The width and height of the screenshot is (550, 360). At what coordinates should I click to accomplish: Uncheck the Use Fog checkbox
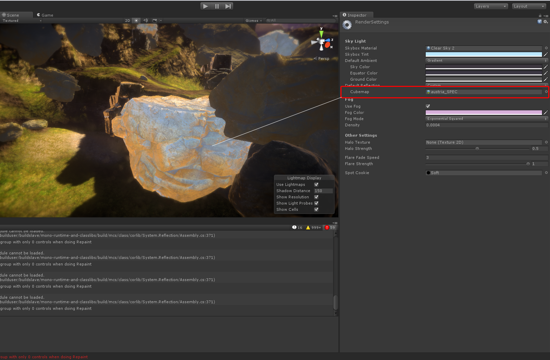click(x=428, y=106)
